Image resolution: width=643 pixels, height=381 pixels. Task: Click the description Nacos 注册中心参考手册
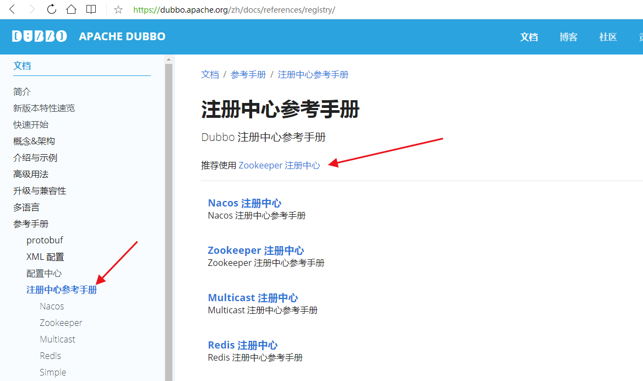[x=257, y=216]
